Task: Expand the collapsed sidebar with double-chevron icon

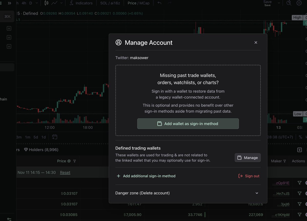Action: pyautogui.click(x=9, y=3)
